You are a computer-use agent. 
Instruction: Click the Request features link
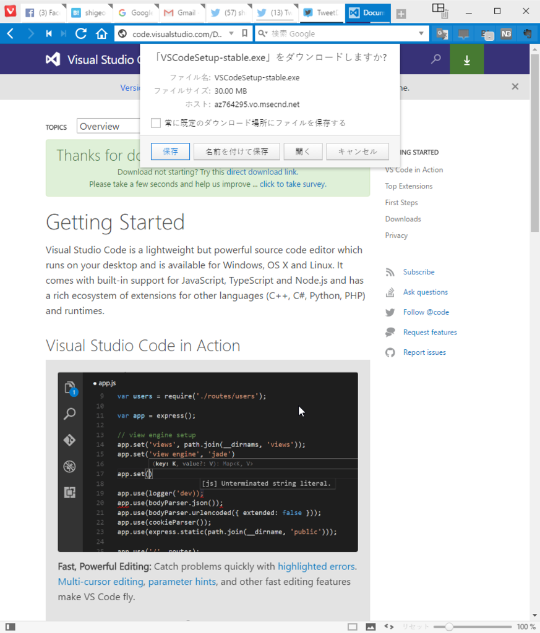[430, 332]
